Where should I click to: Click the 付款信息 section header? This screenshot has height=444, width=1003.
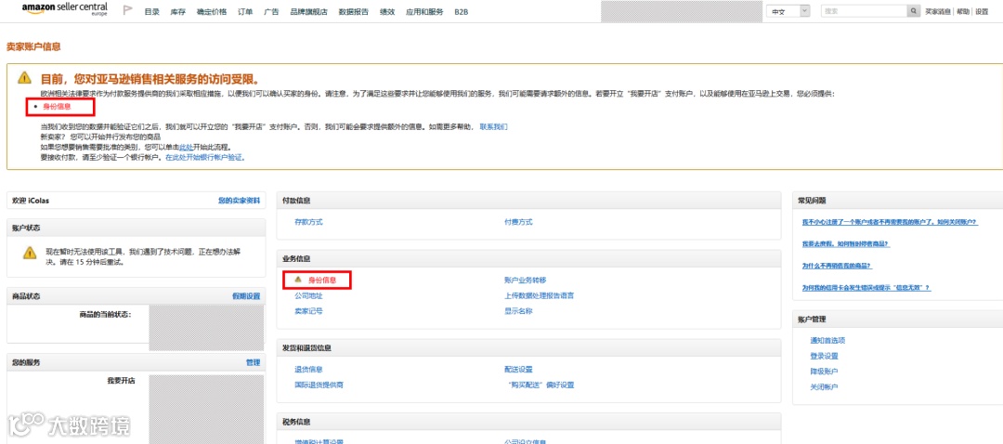click(x=297, y=201)
